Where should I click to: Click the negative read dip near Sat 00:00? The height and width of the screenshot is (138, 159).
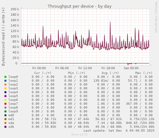coord(128,64)
